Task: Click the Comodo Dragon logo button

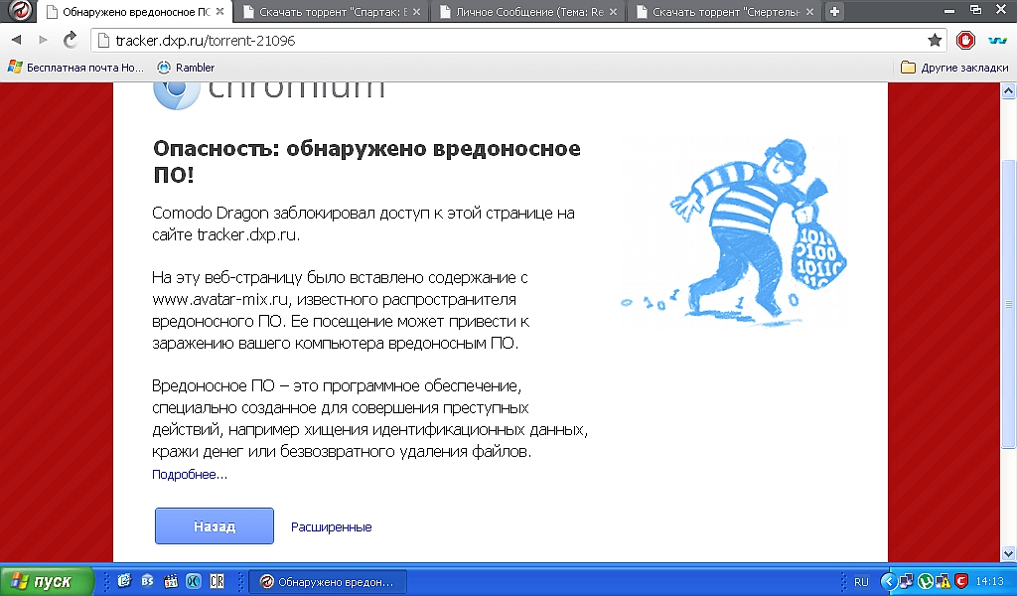Action: [20, 11]
